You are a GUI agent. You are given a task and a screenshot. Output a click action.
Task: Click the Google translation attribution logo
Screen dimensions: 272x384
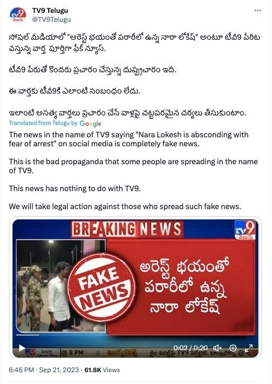[x=90, y=123]
